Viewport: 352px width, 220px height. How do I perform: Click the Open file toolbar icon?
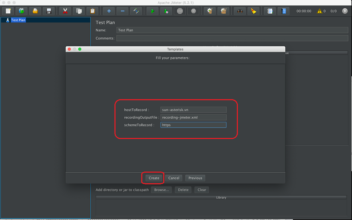tap(35, 11)
